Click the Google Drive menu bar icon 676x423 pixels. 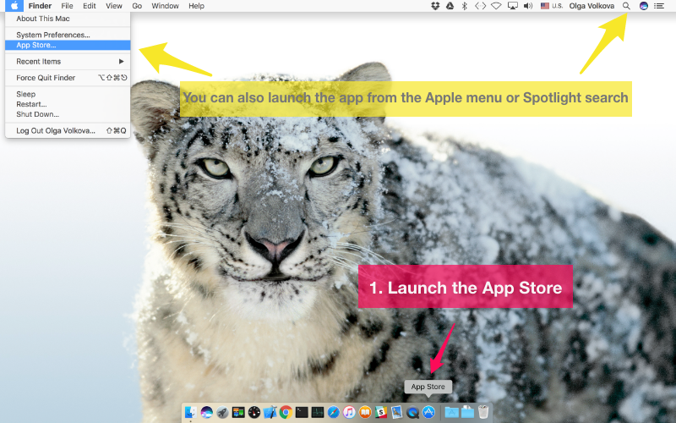pos(450,6)
